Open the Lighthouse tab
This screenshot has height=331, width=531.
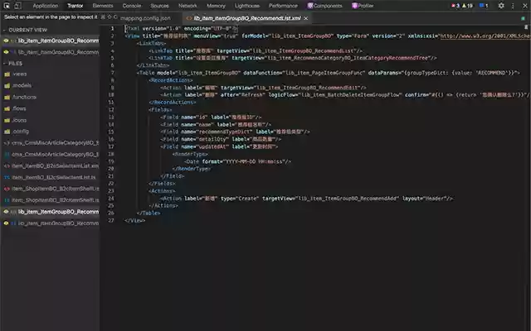247,6
